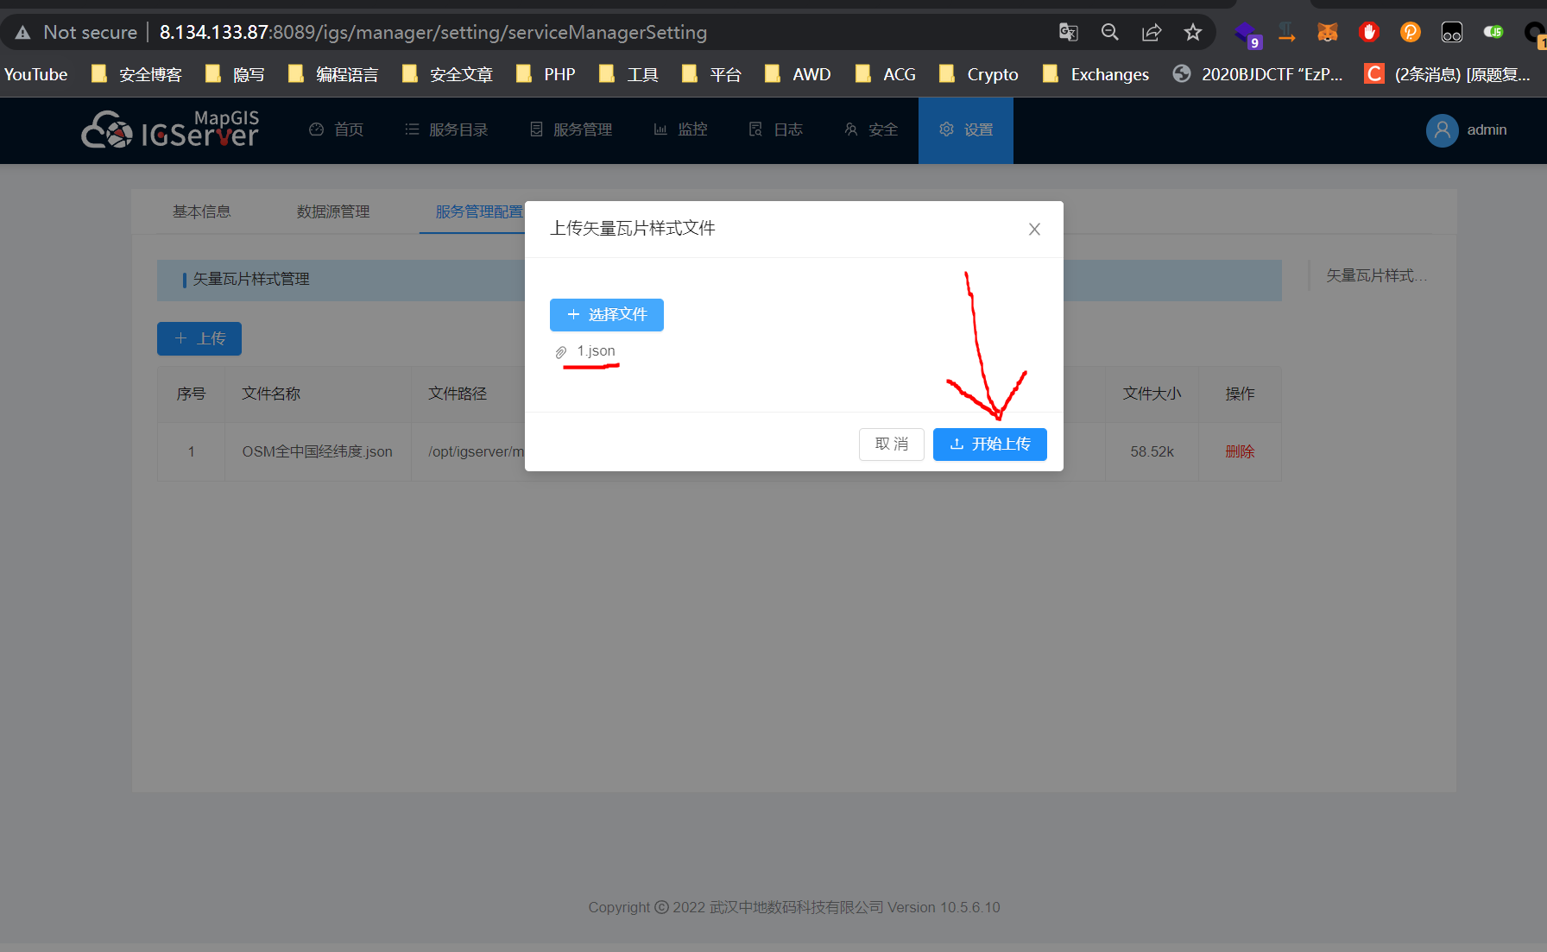
Task: Open the 服务管理 menu
Action: tap(571, 129)
